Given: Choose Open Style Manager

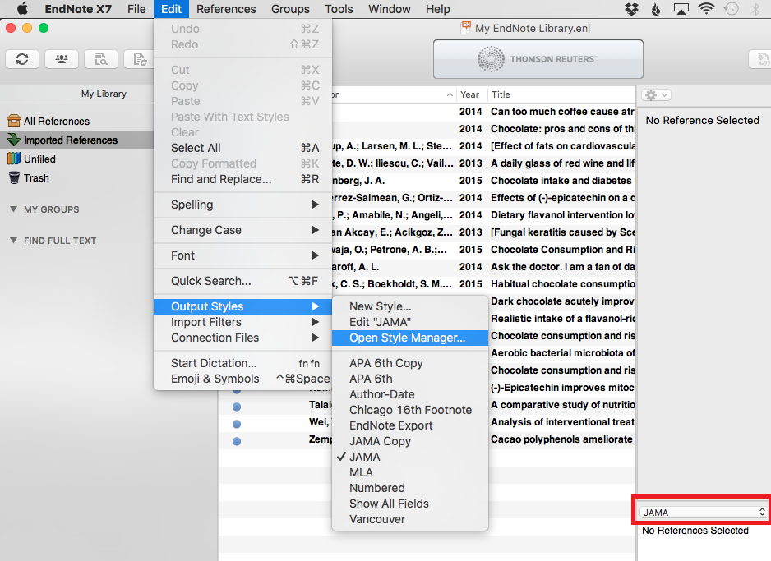Looking at the screenshot, I should pyautogui.click(x=410, y=338).
